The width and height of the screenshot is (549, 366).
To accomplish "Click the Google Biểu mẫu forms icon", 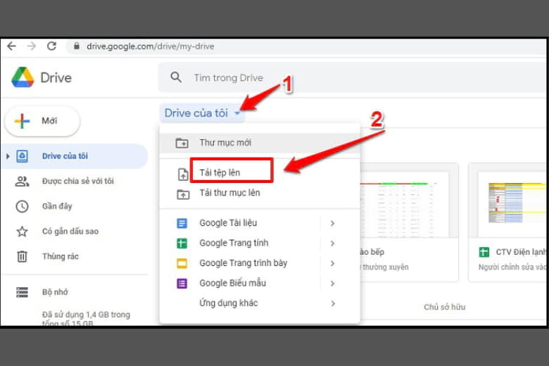I will click(183, 283).
